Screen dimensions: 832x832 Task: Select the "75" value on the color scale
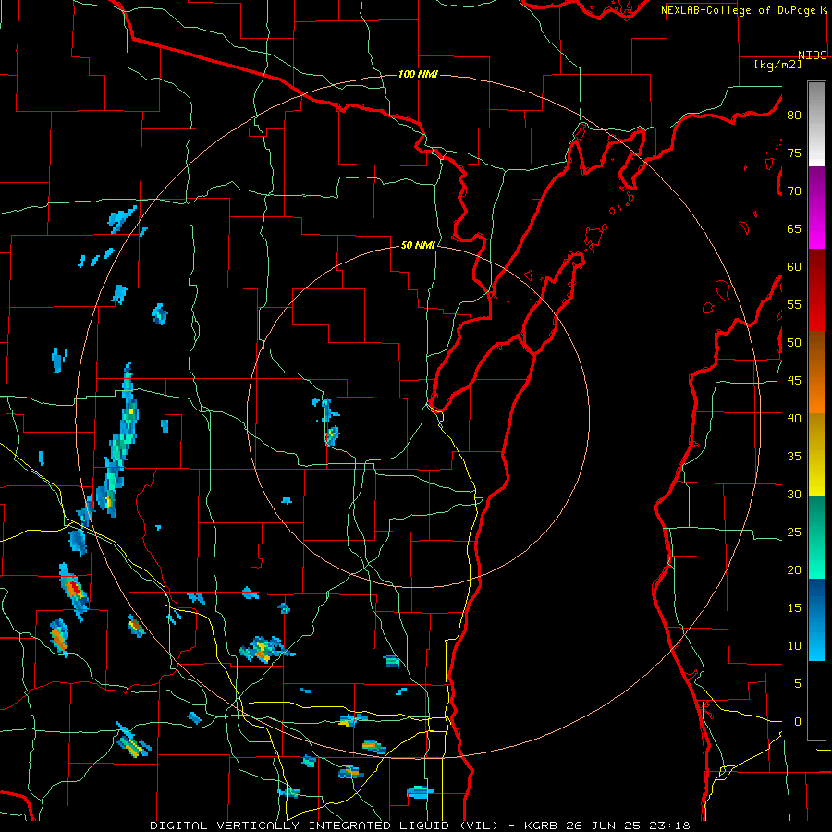(794, 153)
